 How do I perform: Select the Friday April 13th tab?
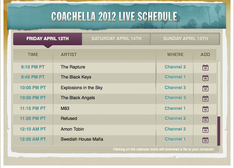(47, 39)
